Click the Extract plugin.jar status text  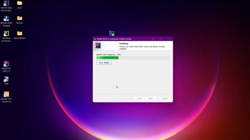pyautogui.click(x=109, y=54)
